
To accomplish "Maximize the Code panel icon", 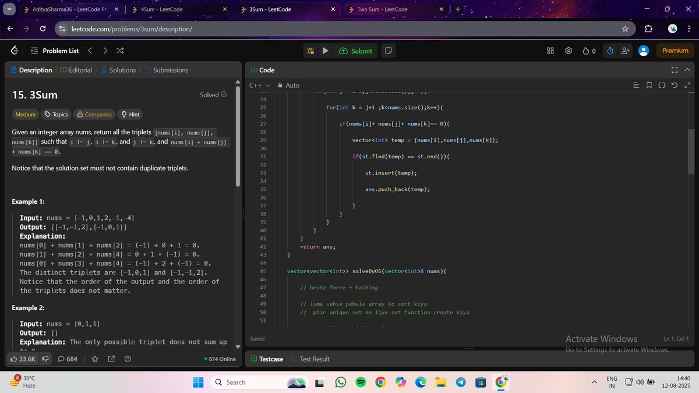I will pyautogui.click(x=675, y=70).
